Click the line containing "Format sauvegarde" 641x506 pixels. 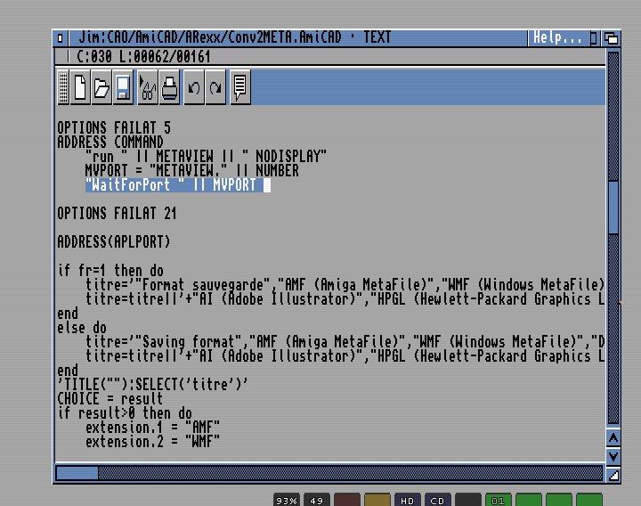coord(345,285)
